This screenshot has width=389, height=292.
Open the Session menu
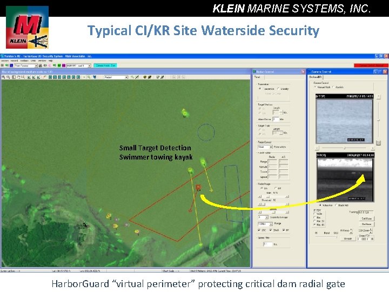click(x=5, y=61)
